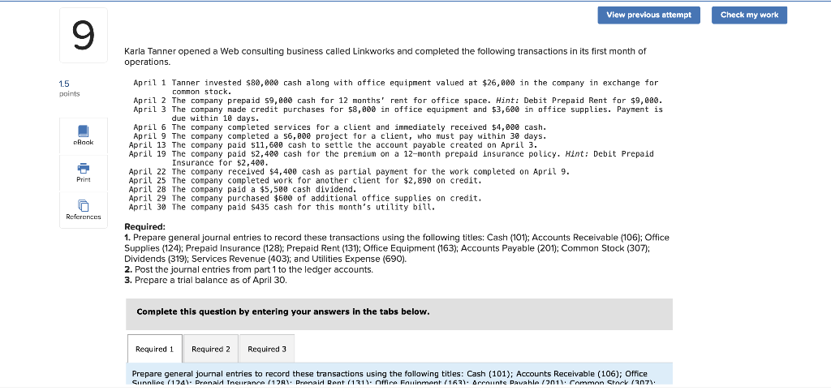Click question number 9 box
The image size is (831, 391).
point(84,35)
